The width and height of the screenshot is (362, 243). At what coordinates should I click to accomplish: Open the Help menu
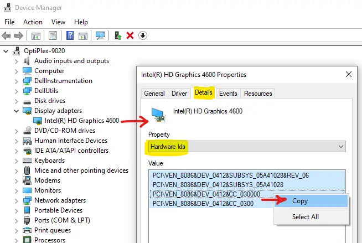[x=81, y=22]
